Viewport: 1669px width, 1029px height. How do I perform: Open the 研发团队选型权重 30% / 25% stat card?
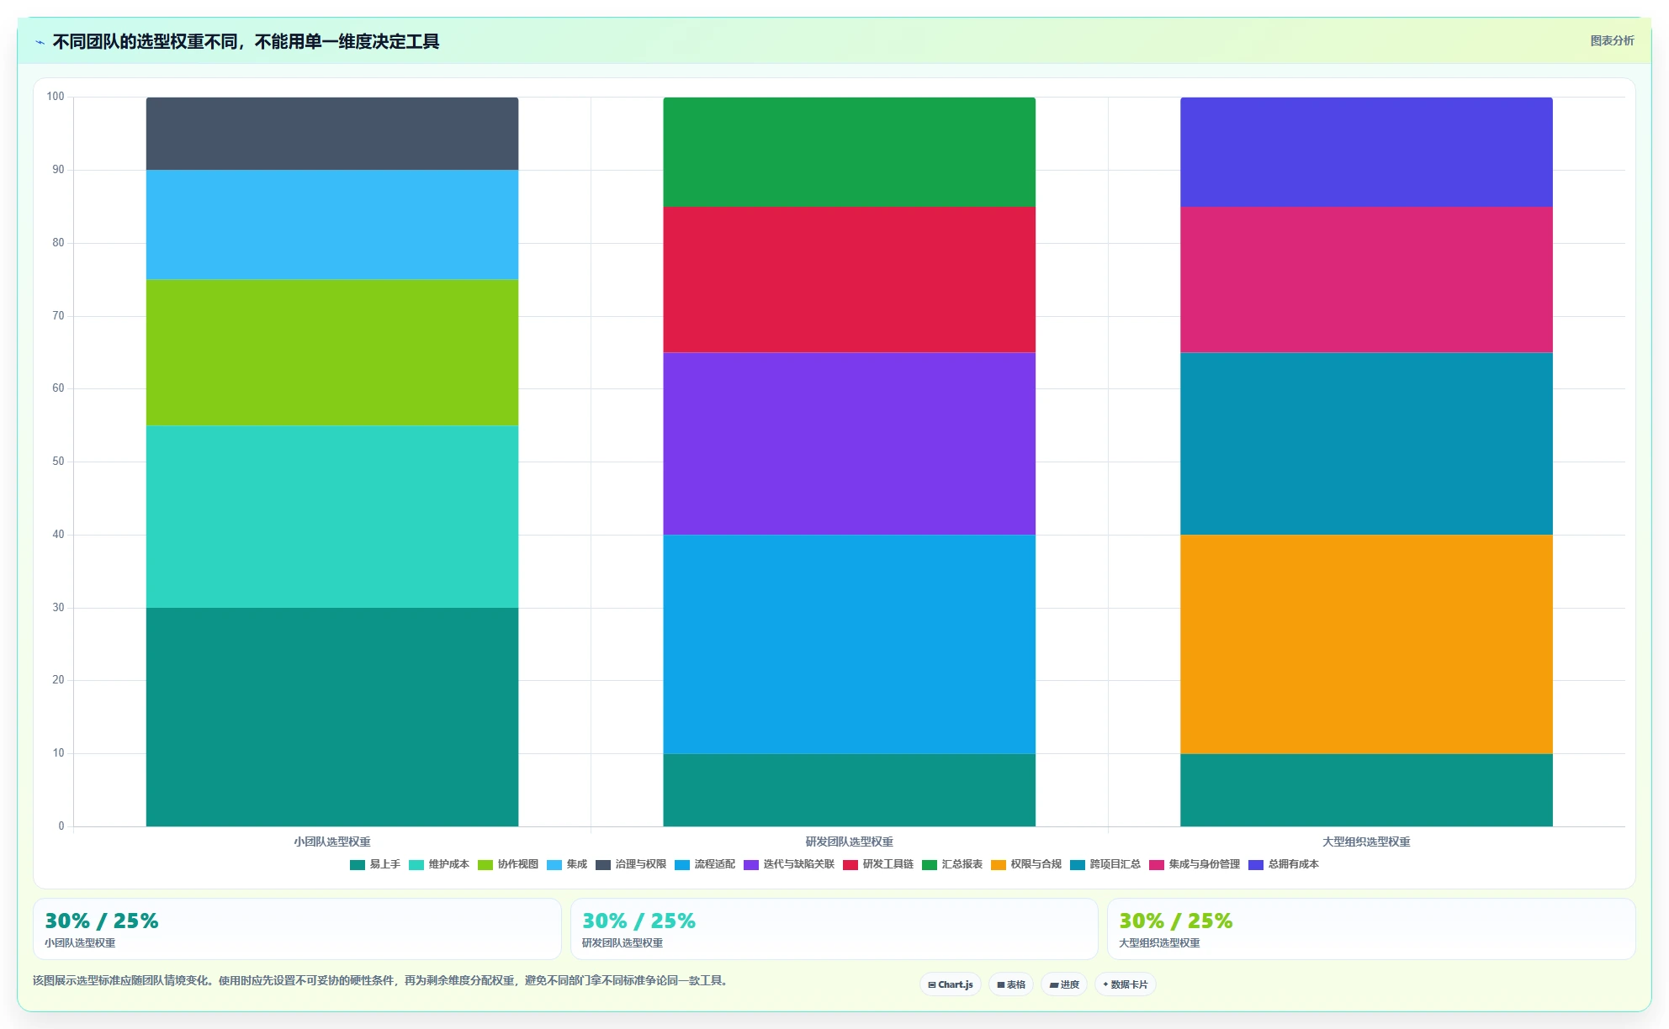834,929
